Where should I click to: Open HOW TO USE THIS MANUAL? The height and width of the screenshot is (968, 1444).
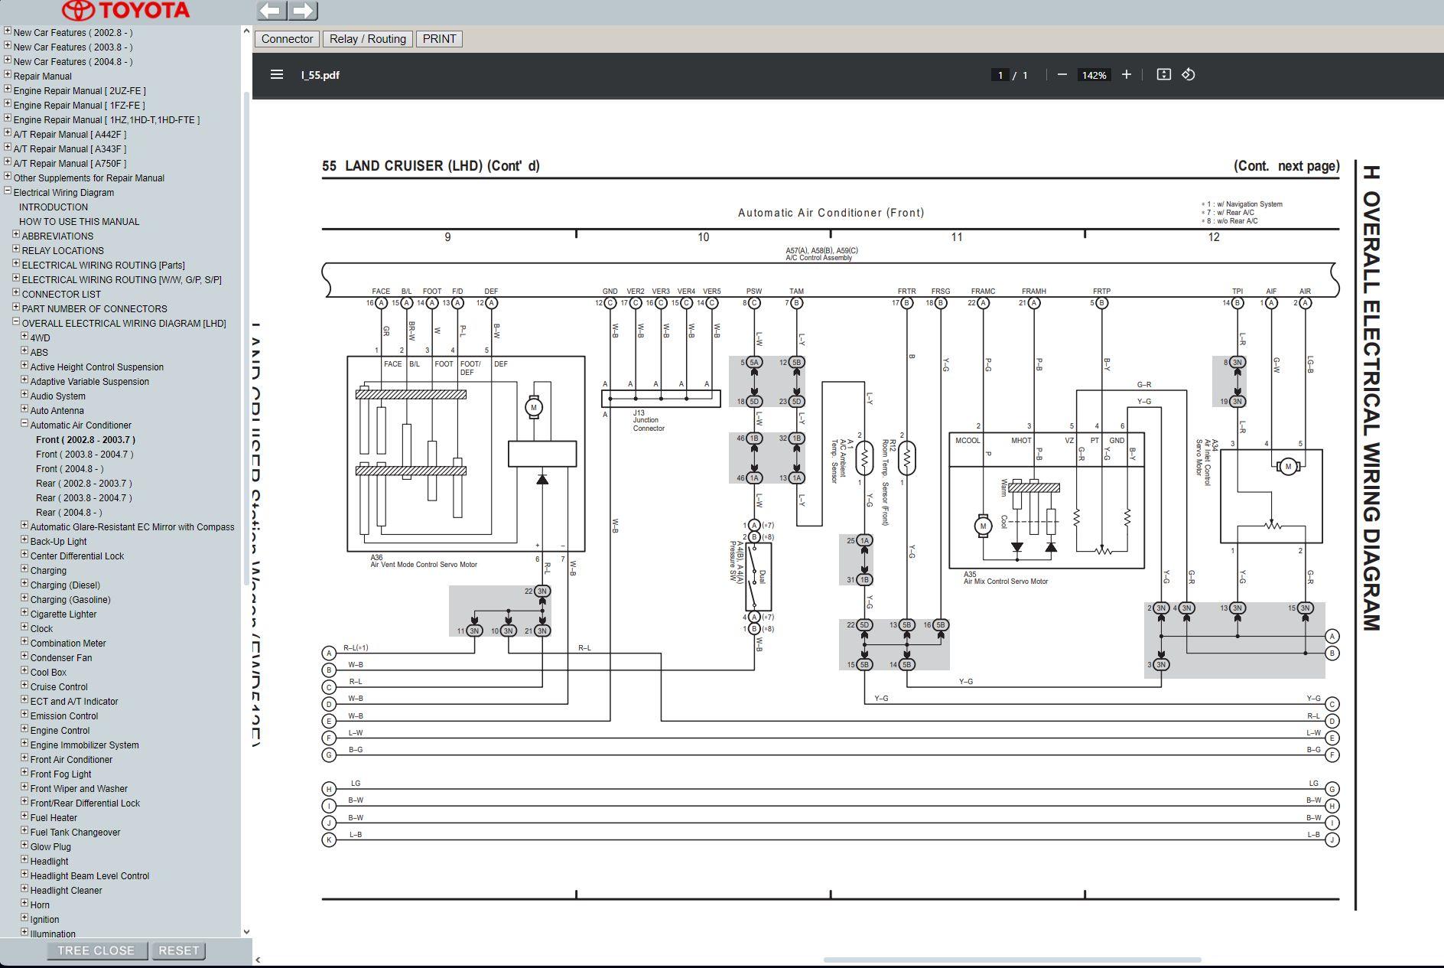(80, 222)
